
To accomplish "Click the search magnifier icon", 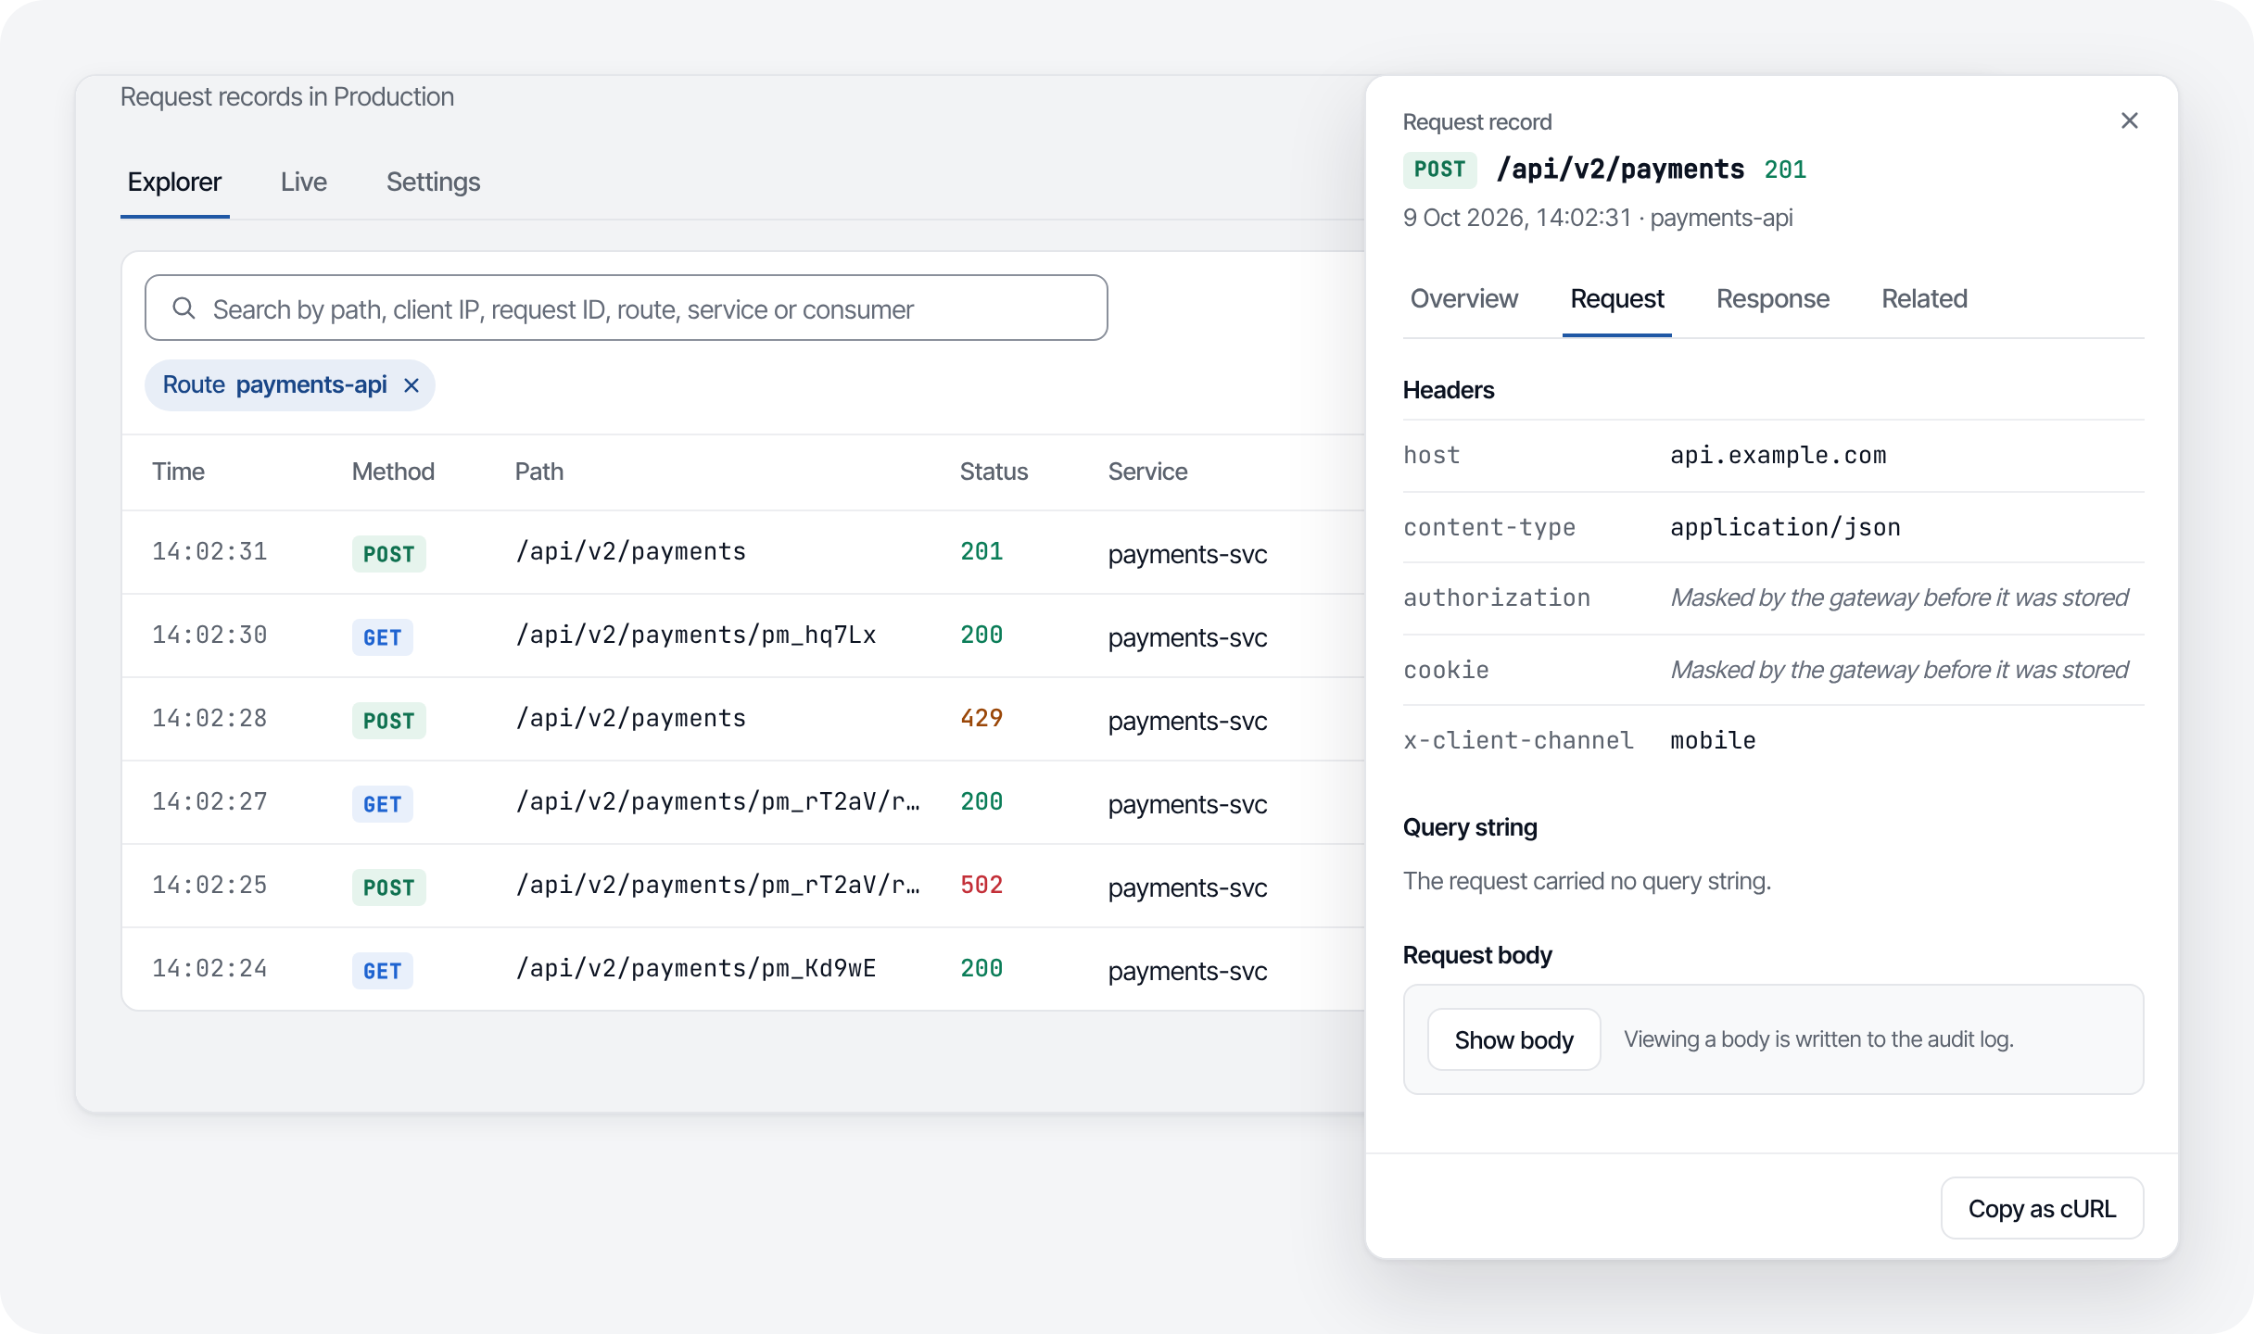I will (184, 308).
